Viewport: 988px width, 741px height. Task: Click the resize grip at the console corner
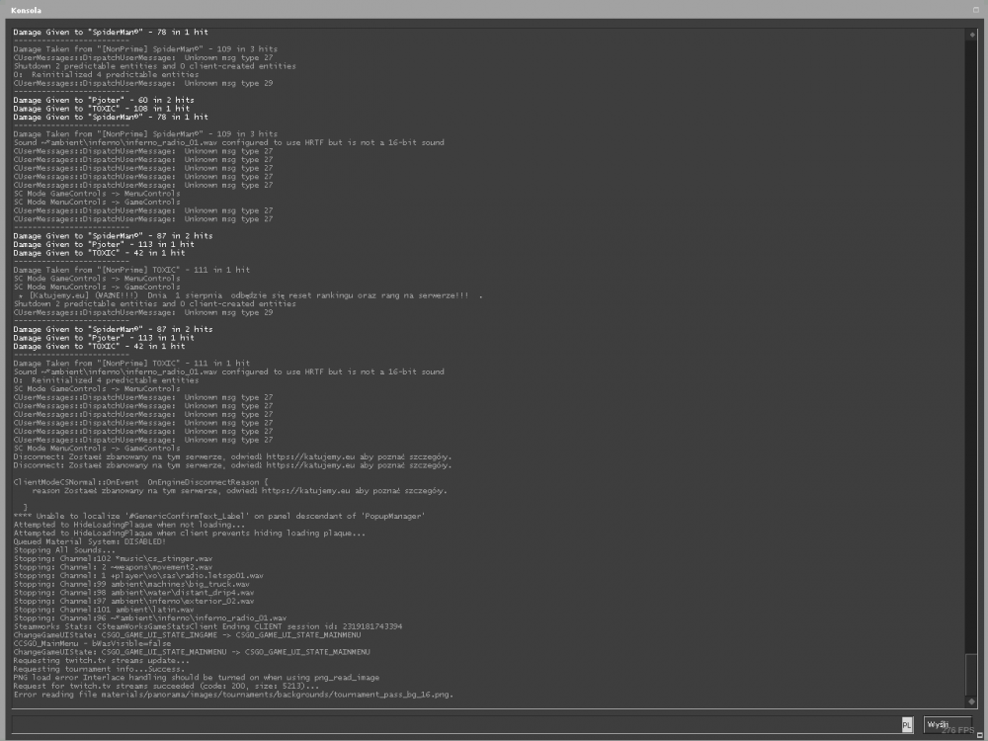978,735
